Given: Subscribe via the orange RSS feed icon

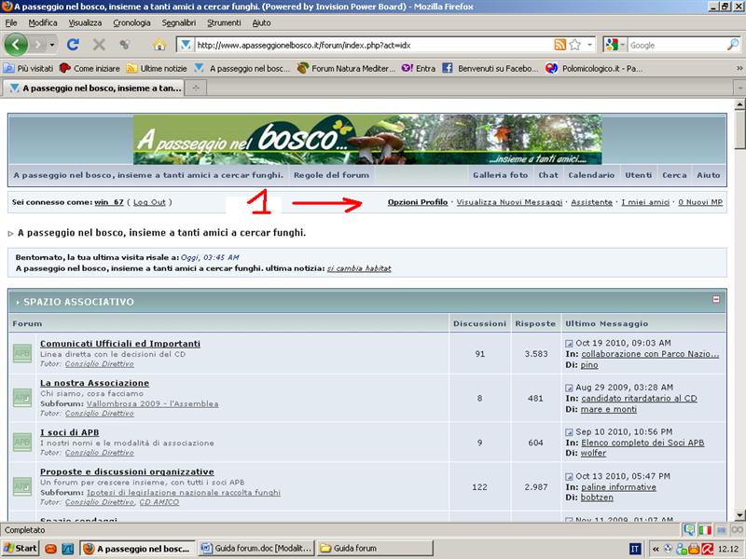Looking at the screenshot, I should tap(560, 45).
